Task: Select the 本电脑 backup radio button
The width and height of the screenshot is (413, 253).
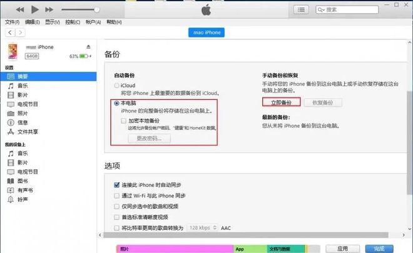Action: tap(116, 103)
